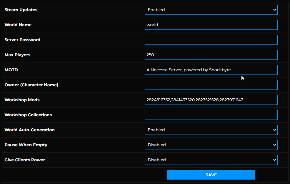Click the World Auto-Generation chevron arrow
Image resolution: width=290 pixels, height=184 pixels.
[274, 130]
